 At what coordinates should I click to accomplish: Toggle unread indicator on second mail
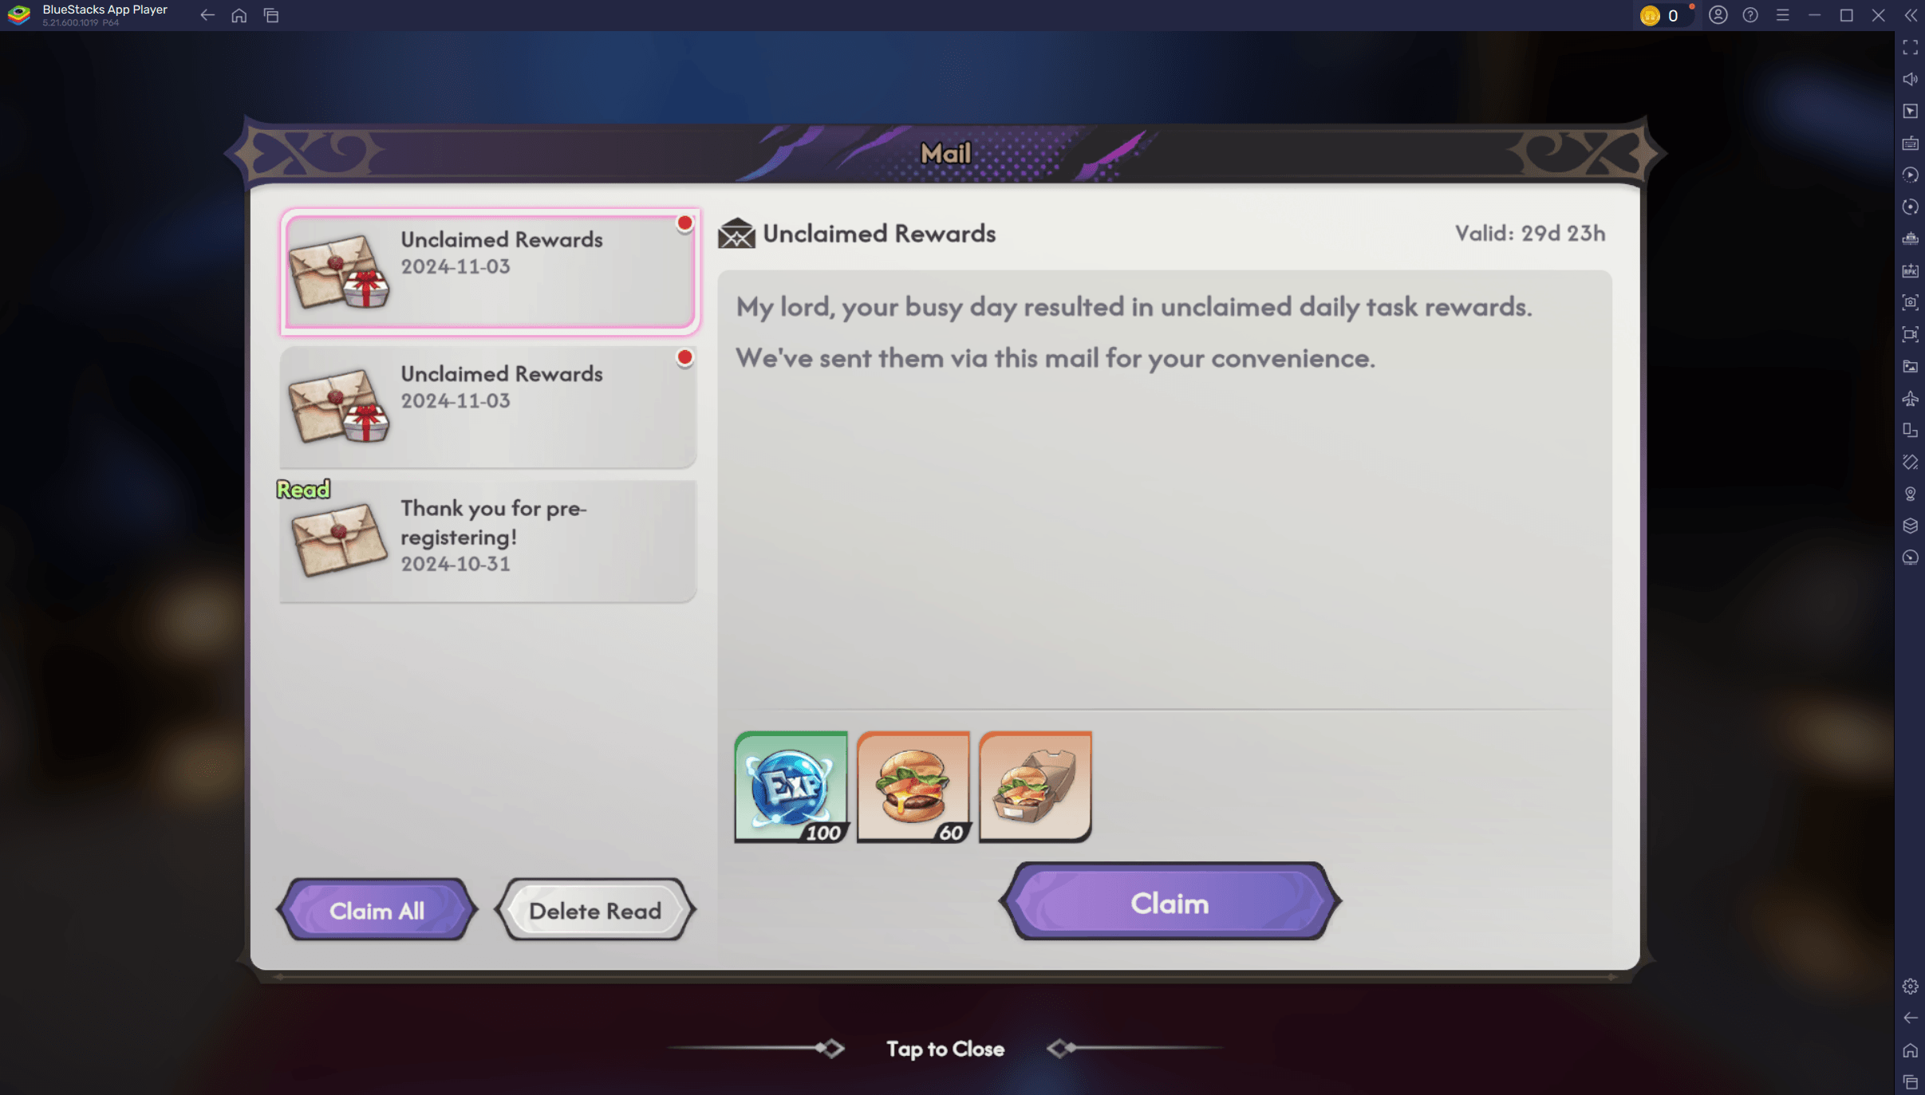(x=684, y=357)
